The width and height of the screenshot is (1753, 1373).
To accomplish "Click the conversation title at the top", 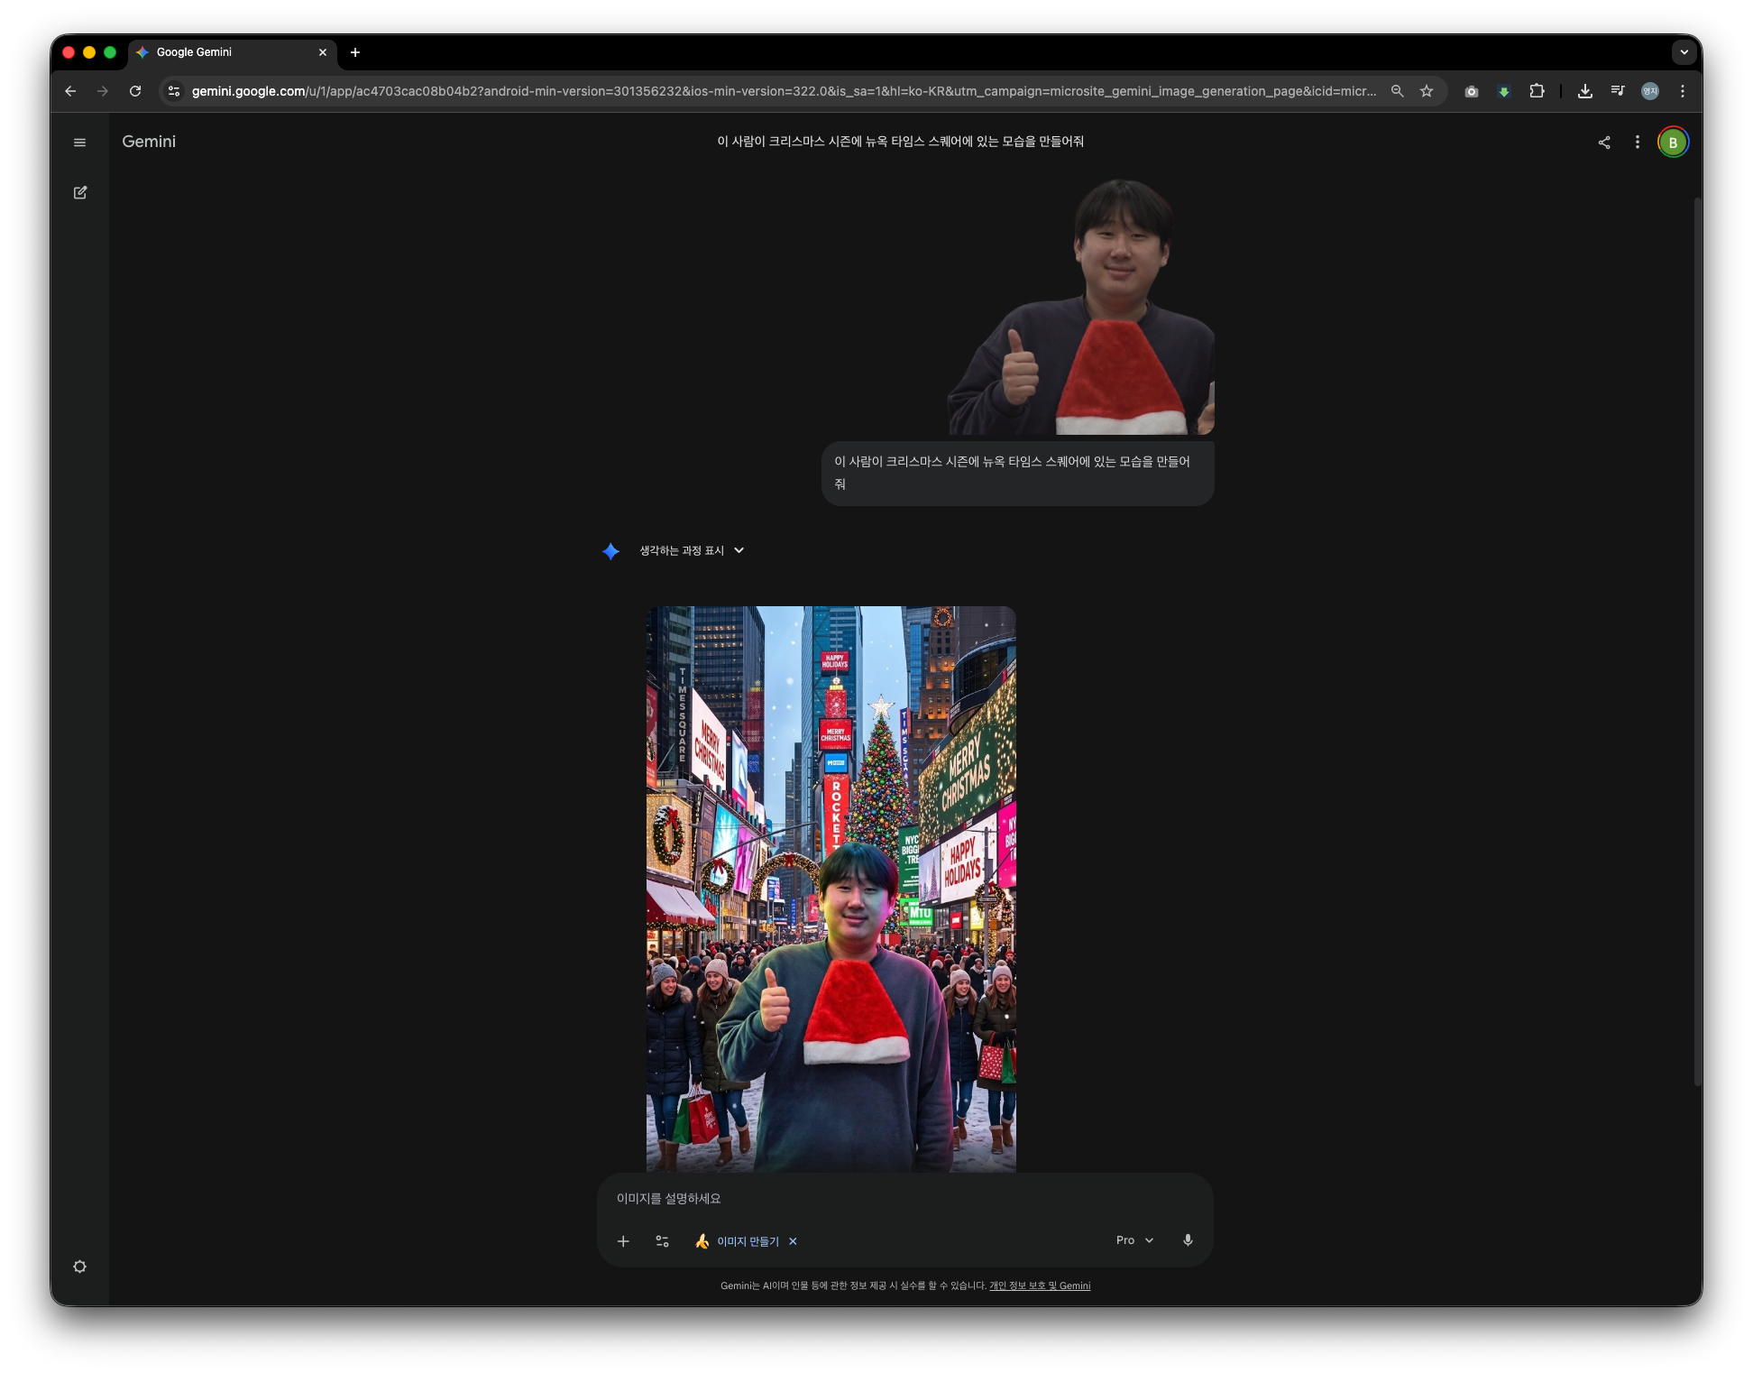I will coord(900,142).
